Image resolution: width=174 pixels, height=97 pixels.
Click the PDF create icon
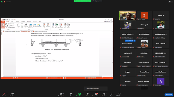tap(44, 25)
